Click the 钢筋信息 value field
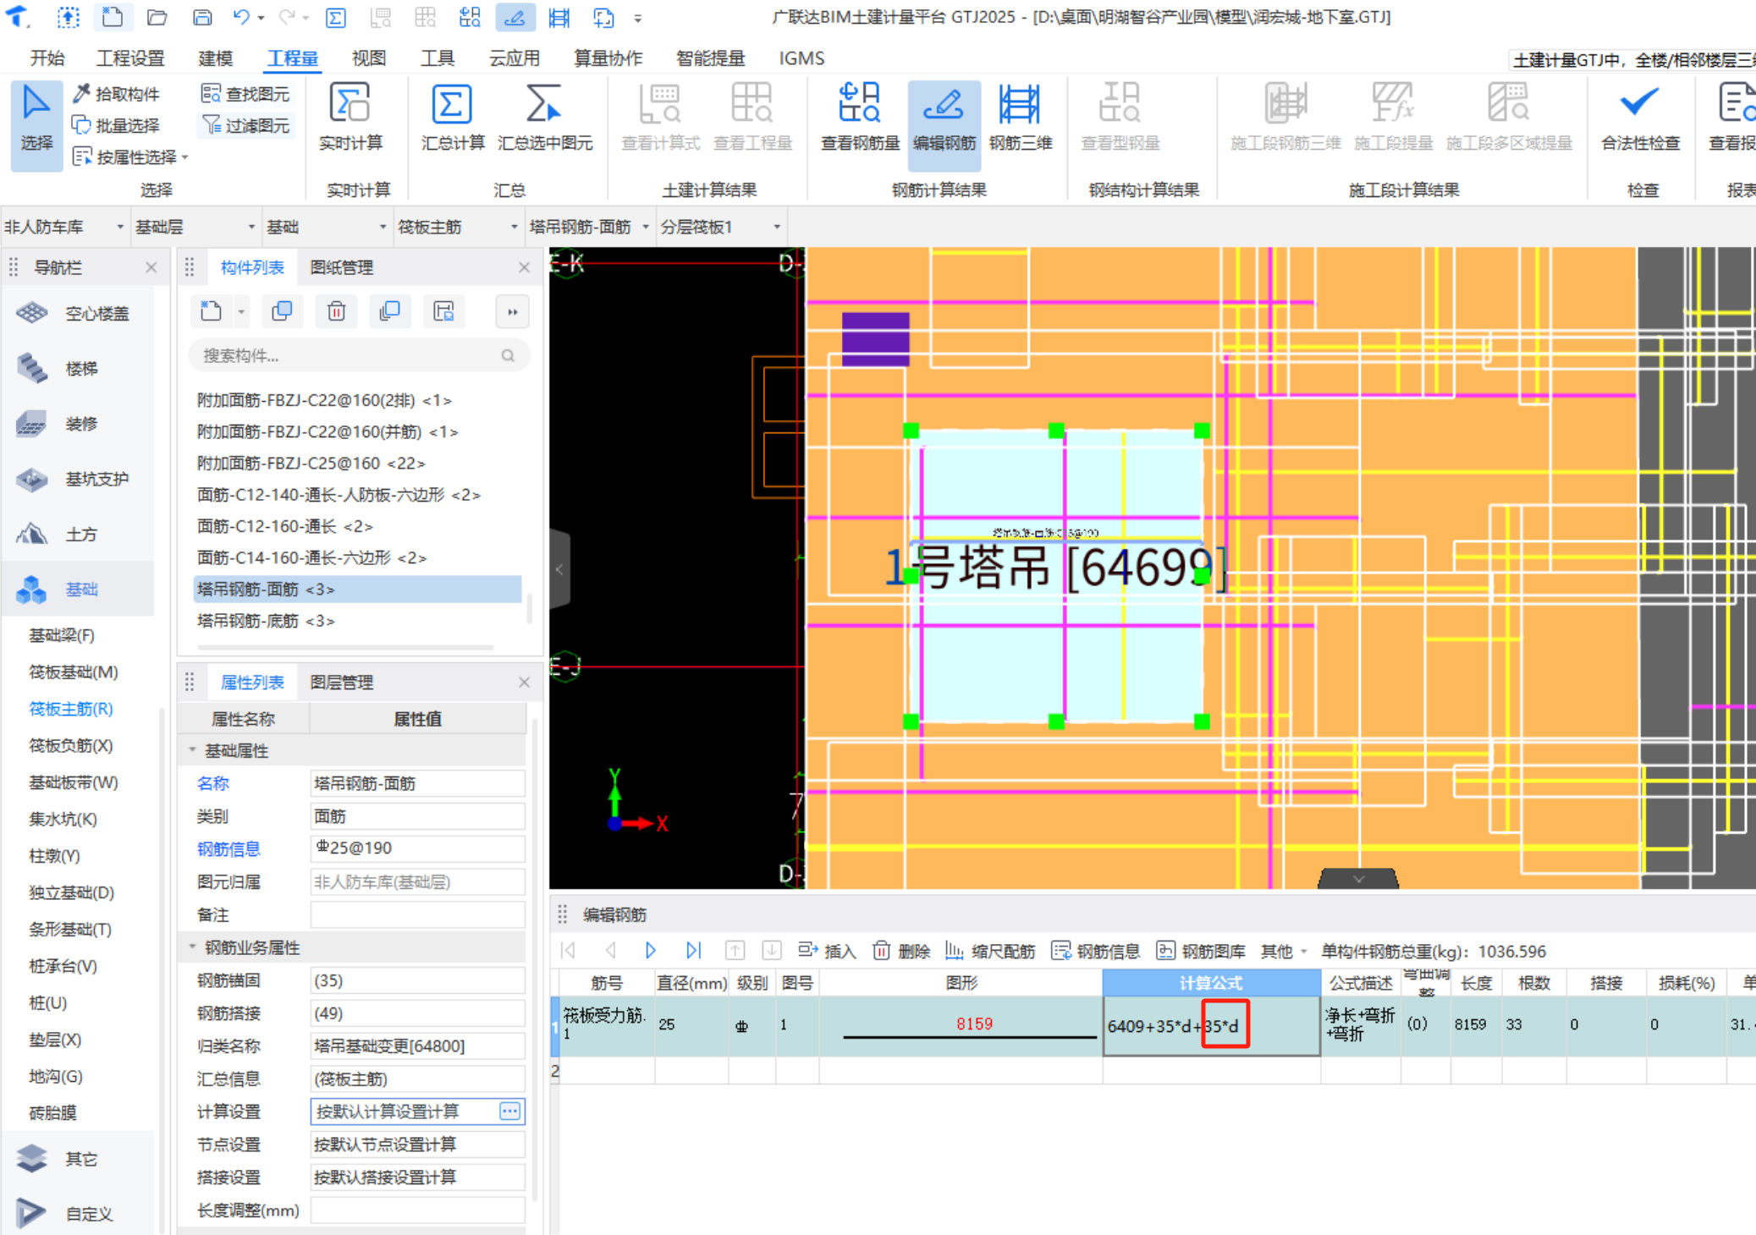 pos(417,848)
